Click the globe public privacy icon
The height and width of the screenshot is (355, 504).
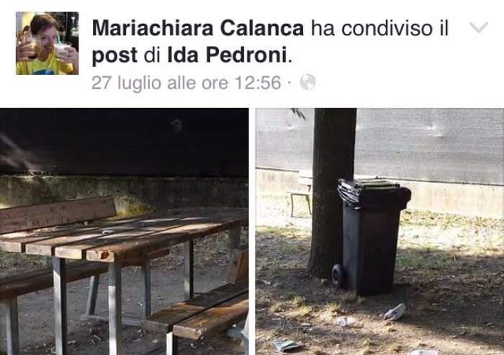coord(307,82)
